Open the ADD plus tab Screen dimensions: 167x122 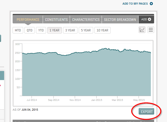[146, 20]
